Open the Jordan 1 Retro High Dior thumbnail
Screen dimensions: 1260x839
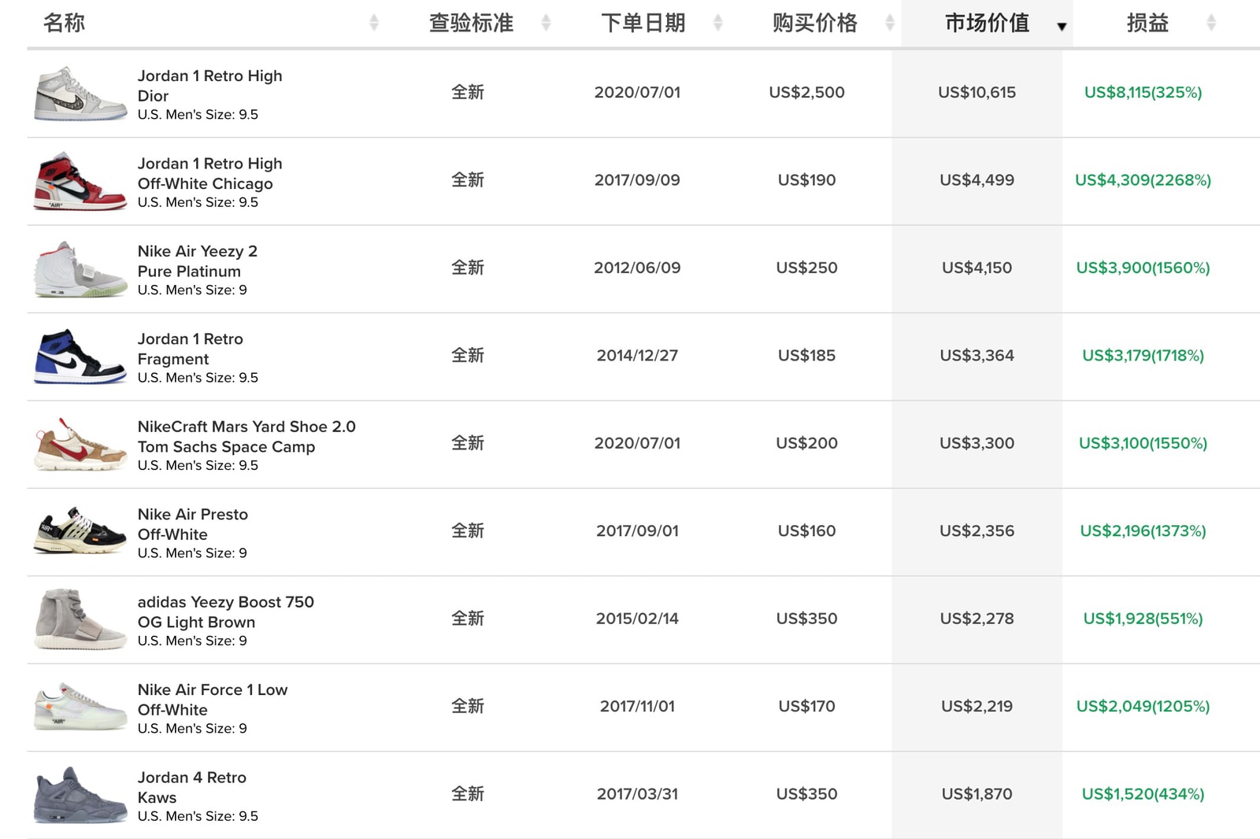[x=79, y=92]
